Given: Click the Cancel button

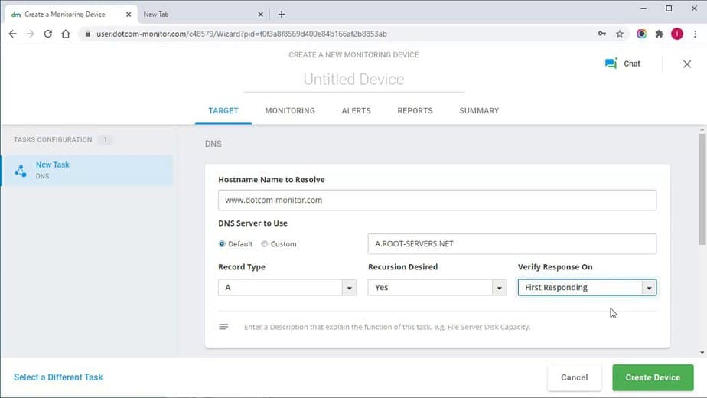Looking at the screenshot, I should click(574, 377).
